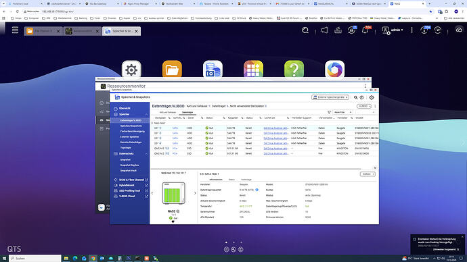This screenshot has height=262, width=467.
Task: Open the Aktion dropdown for selected disk
Action: pyautogui.click(x=368, y=174)
